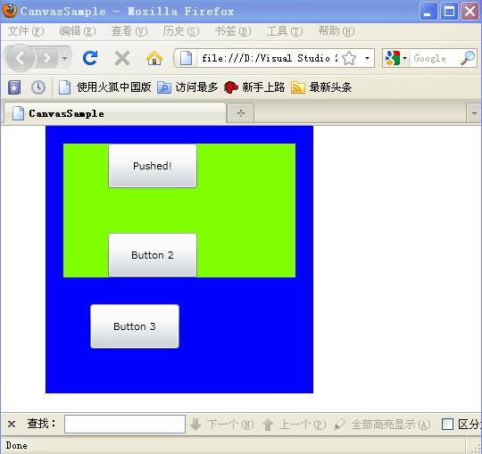Screen dimensions: 482x454
Task: Toggle the 区分 match case checkbox
Action: coord(447,425)
